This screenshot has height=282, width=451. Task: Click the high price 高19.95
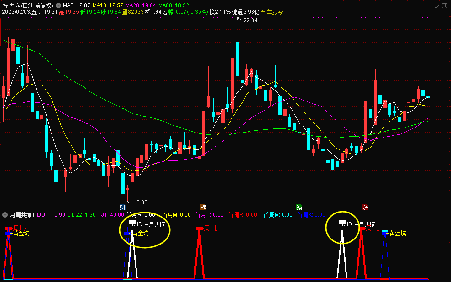[x=69, y=12]
